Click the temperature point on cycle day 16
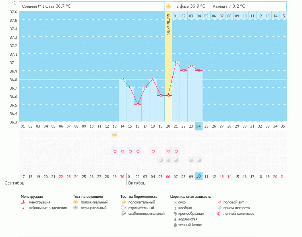 138,104
